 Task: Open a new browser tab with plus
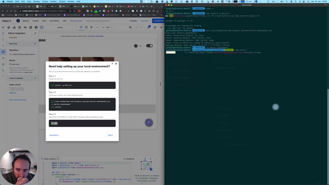click(151, 6)
